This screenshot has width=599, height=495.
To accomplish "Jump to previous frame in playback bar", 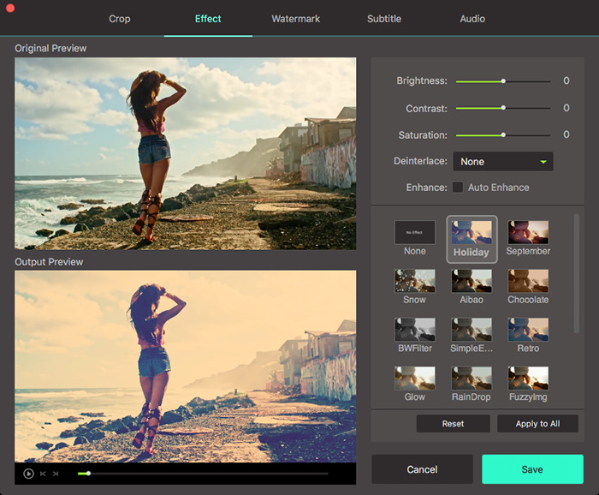I will tap(43, 474).
